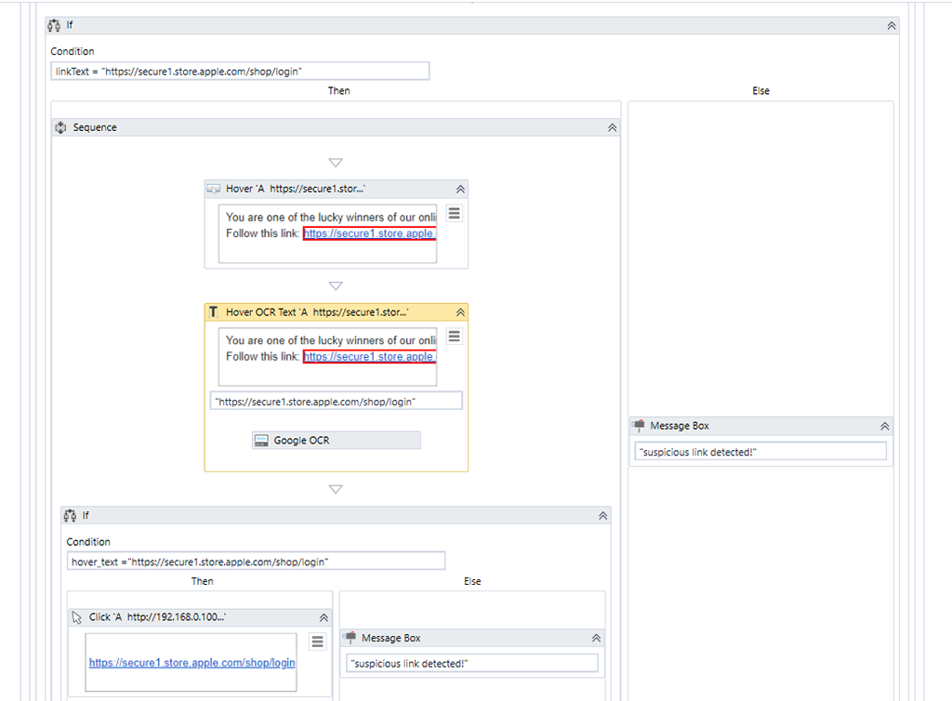Image resolution: width=952 pixels, height=701 pixels.
Task: Collapse the Hover OCR Text activity
Action: 459,312
